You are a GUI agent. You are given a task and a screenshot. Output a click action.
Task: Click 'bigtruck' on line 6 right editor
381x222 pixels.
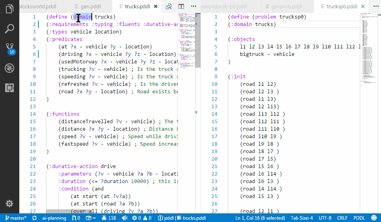[252, 54]
